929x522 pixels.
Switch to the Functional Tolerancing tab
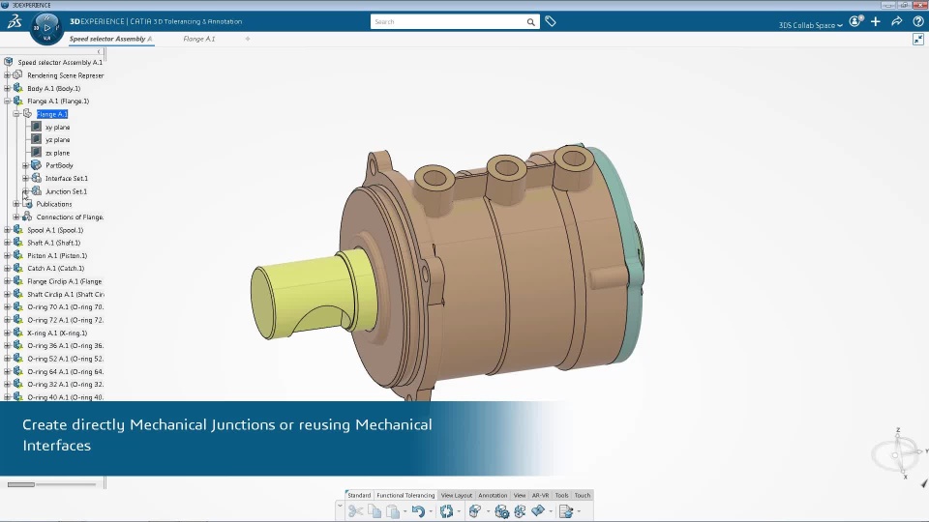click(405, 495)
